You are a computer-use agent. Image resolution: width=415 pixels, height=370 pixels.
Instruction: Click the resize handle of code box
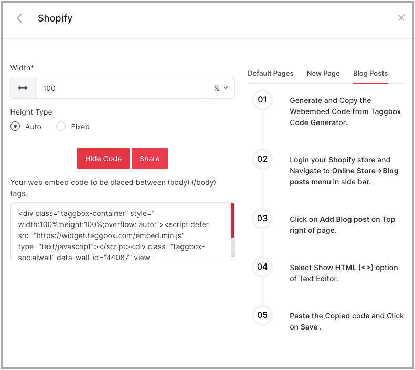coord(232,258)
